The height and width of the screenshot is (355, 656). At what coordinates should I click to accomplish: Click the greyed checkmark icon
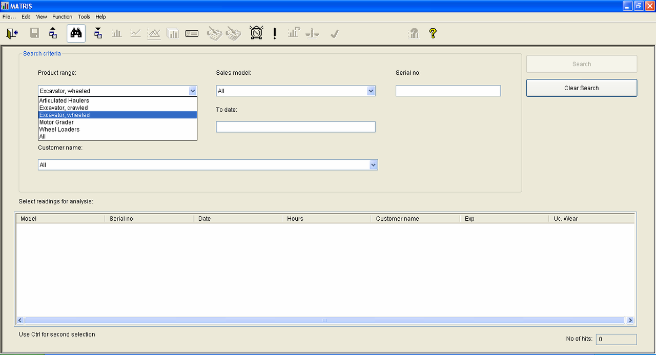point(334,34)
